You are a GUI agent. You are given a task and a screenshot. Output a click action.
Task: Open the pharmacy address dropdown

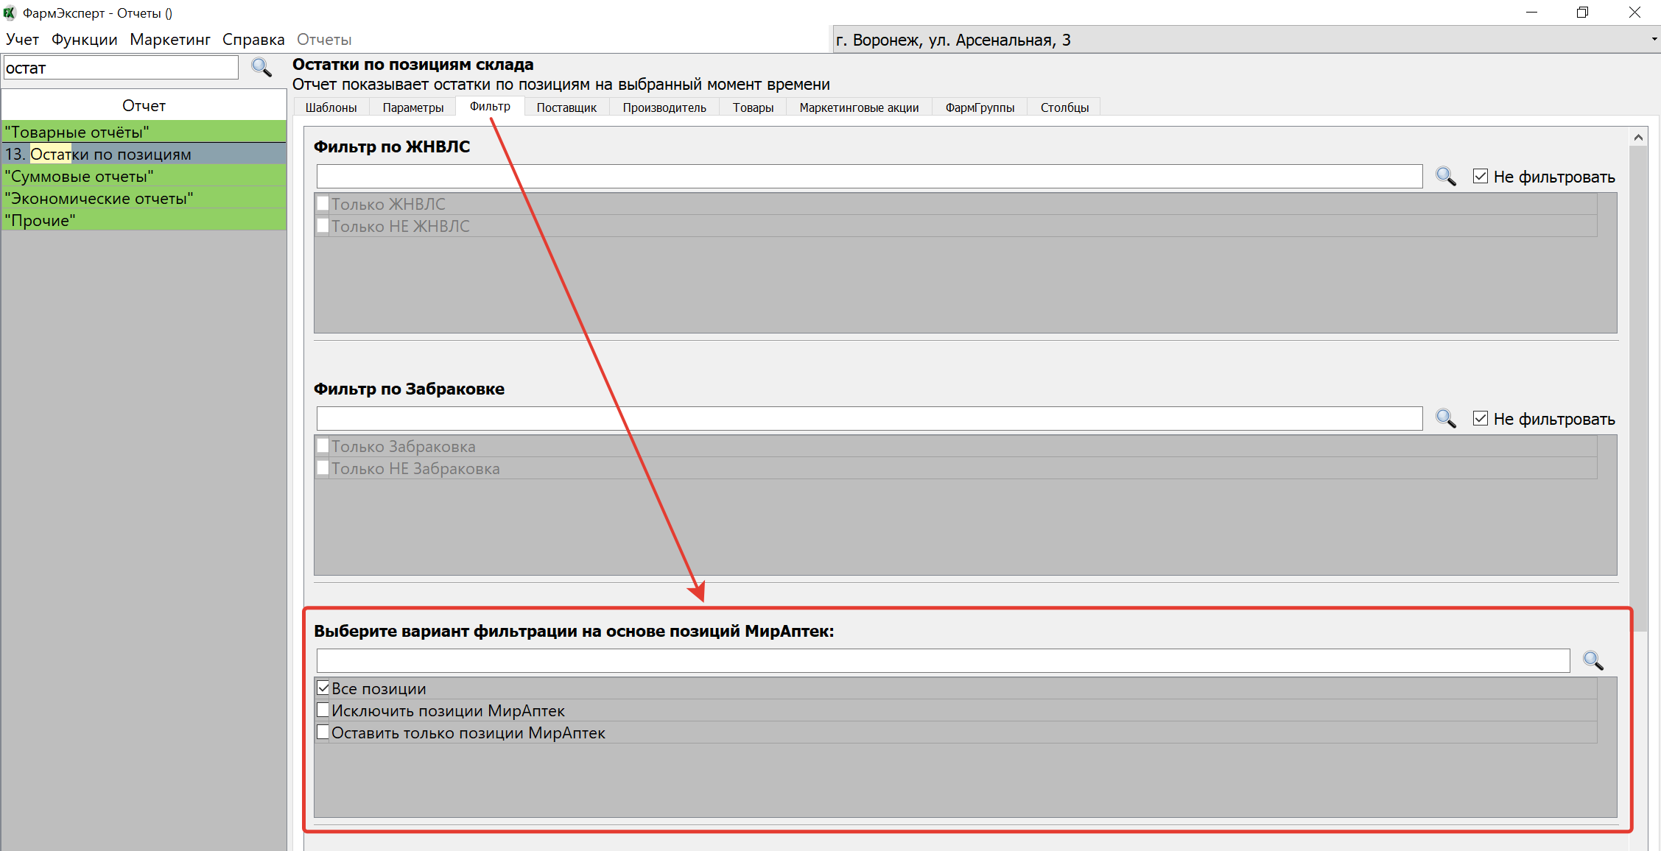(x=1654, y=40)
